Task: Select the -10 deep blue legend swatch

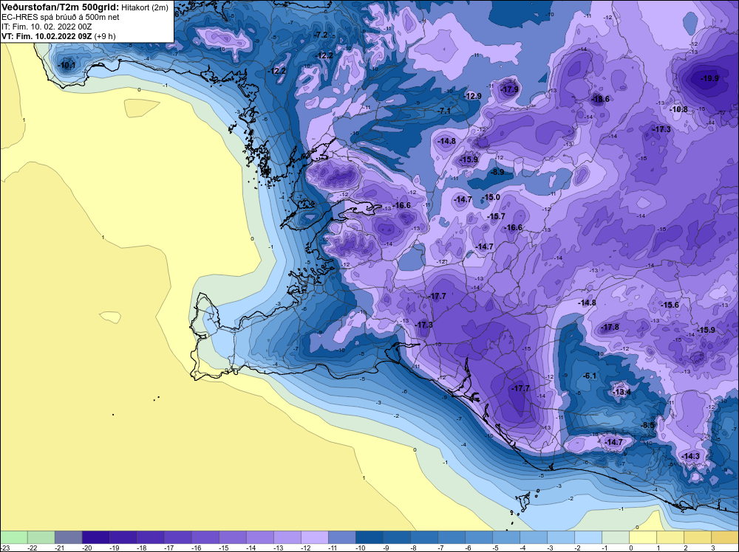Action: [369, 537]
